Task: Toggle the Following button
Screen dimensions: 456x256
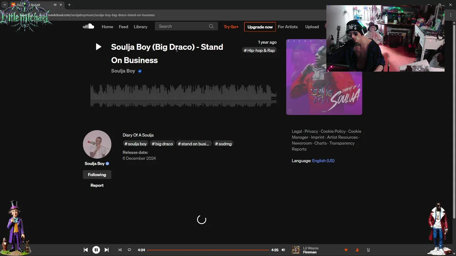Action: pyautogui.click(x=97, y=175)
